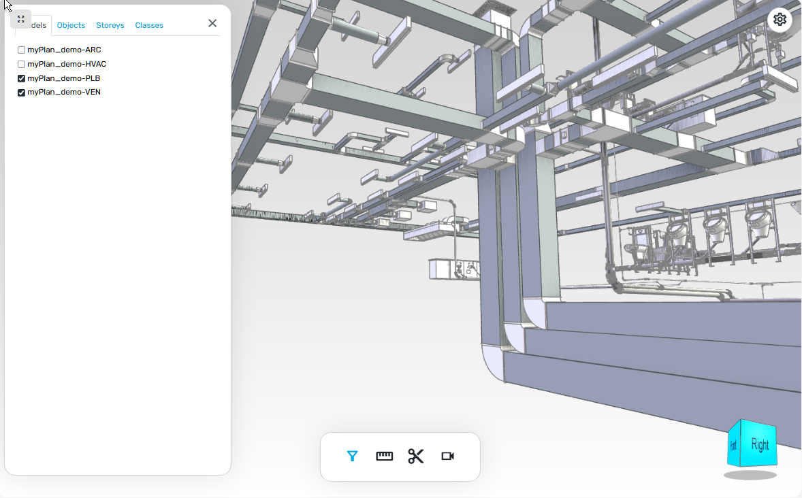Uncheck the myPlan_demo-PLB model checkbox
The image size is (802, 498).
coord(22,79)
